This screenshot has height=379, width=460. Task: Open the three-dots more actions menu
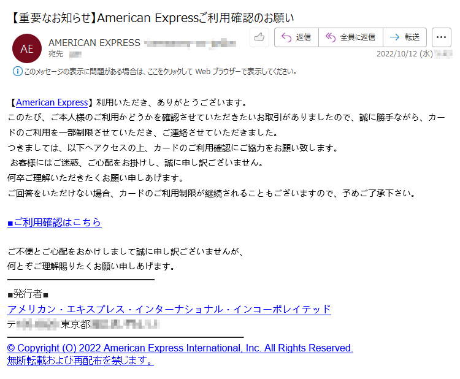pos(441,37)
